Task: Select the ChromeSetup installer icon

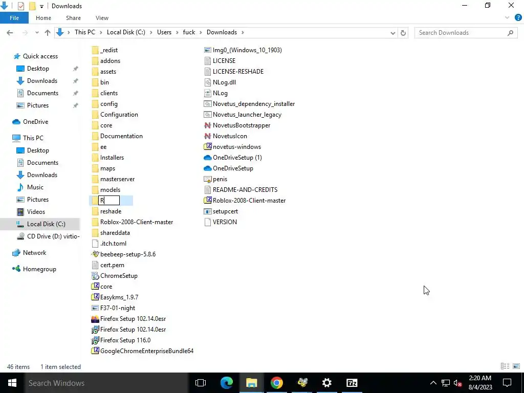Action: click(x=95, y=276)
